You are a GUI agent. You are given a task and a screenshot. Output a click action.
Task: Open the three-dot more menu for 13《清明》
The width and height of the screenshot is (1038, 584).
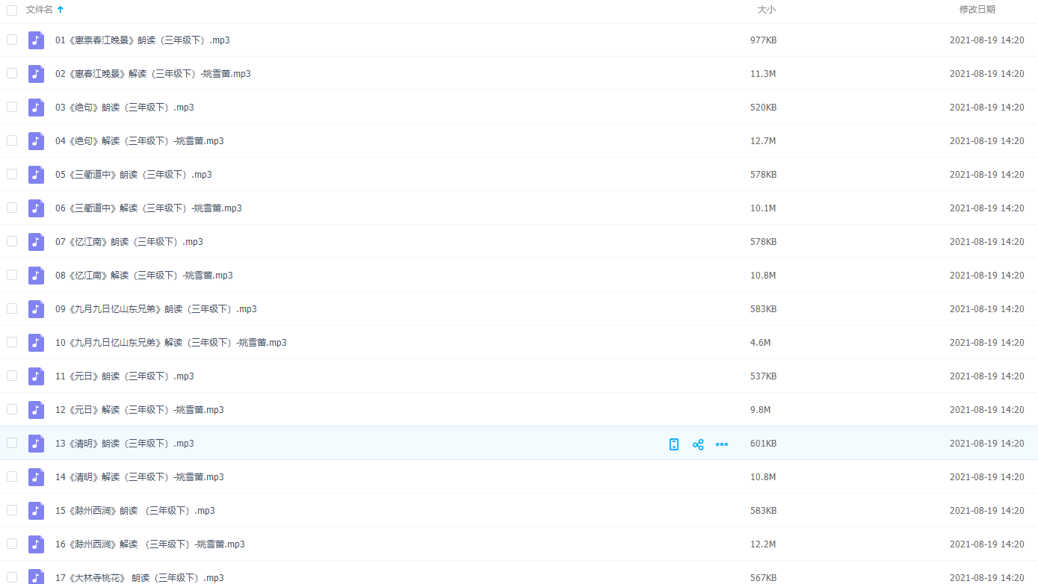click(x=722, y=444)
